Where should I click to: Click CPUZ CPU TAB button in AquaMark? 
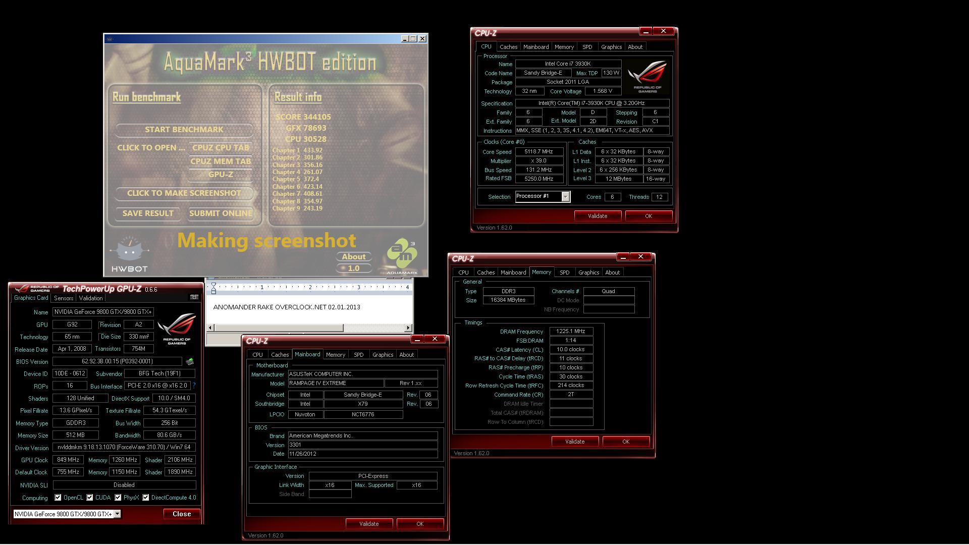[x=221, y=148]
